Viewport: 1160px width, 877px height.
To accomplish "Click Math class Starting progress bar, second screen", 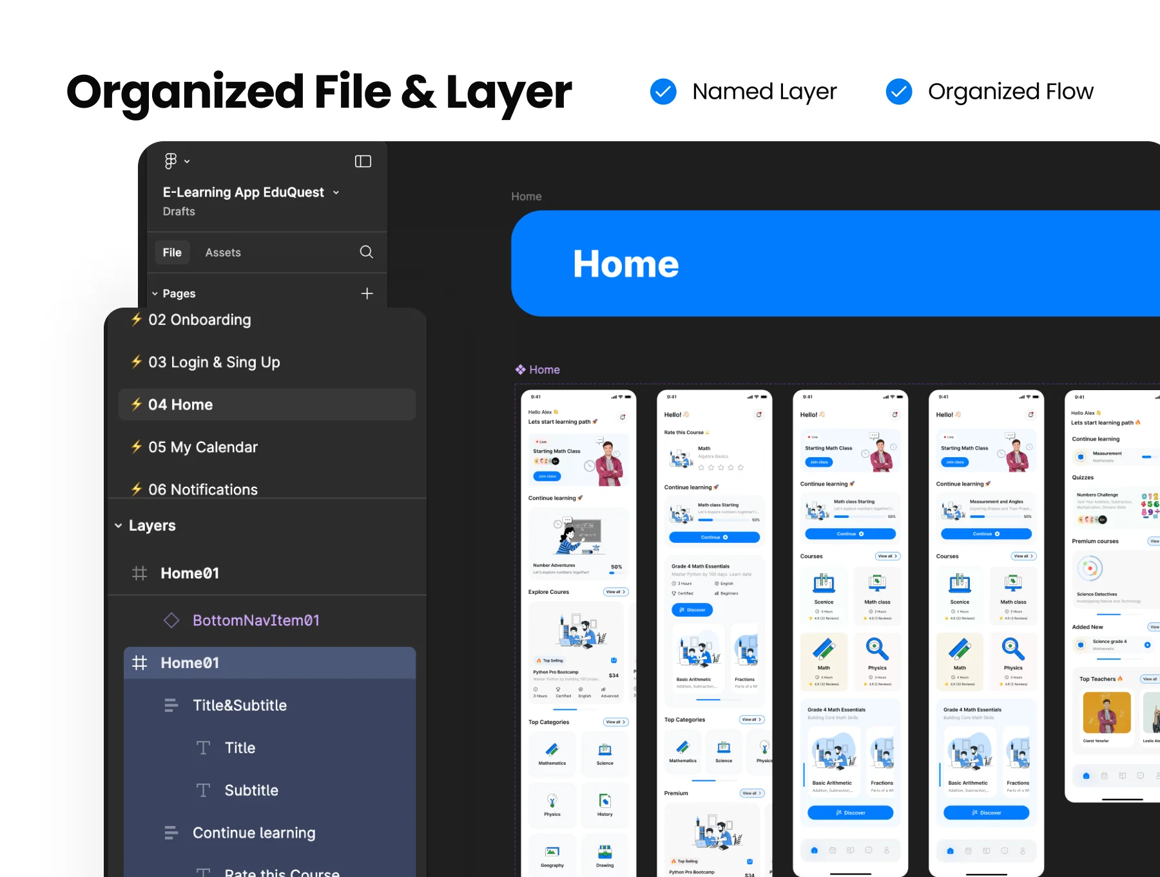I will 722,520.
